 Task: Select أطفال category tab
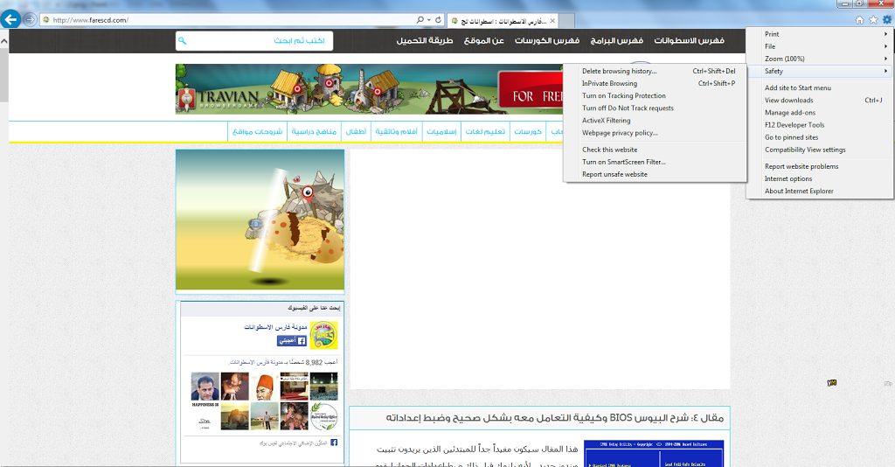click(x=356, y=131)
